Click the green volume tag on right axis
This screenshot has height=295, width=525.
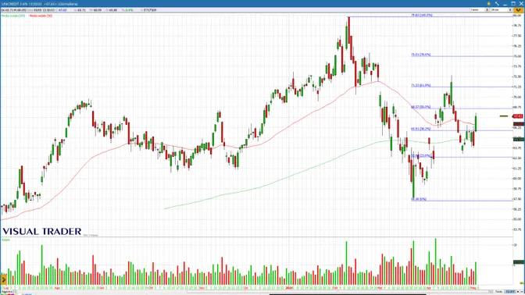pos(519,262)
